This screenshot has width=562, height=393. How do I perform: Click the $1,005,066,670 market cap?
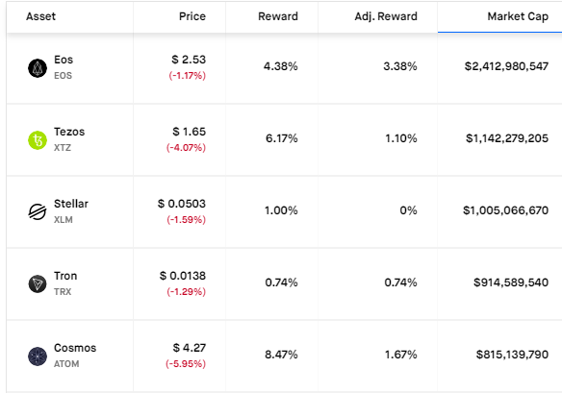click(x=506, y=210)
